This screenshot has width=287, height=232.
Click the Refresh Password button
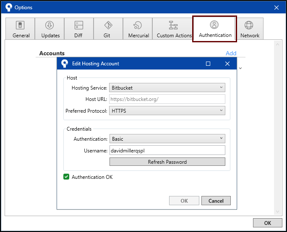point(167,162)
